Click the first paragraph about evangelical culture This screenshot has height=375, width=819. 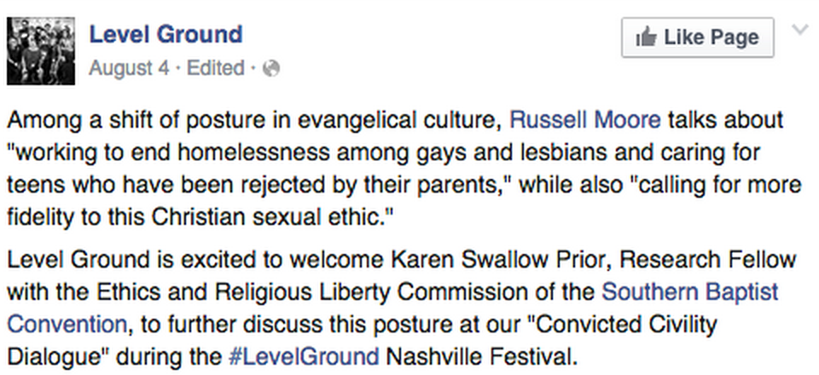[404, 169]
